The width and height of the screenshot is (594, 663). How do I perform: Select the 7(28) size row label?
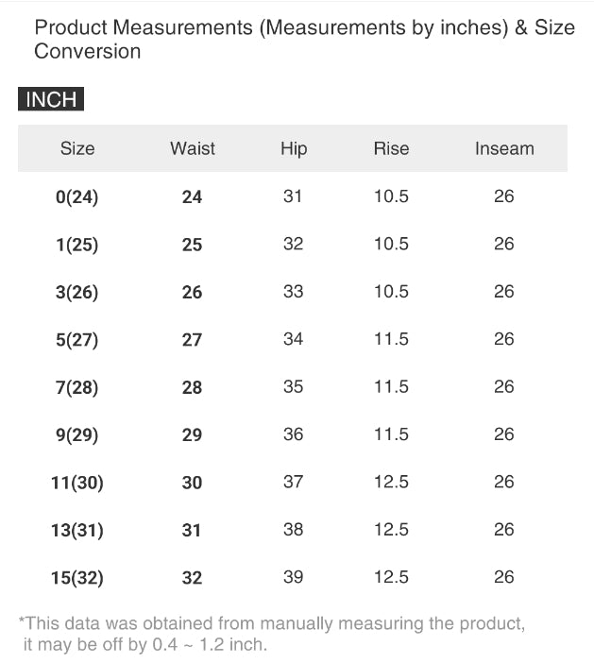(x=77, y=387)
